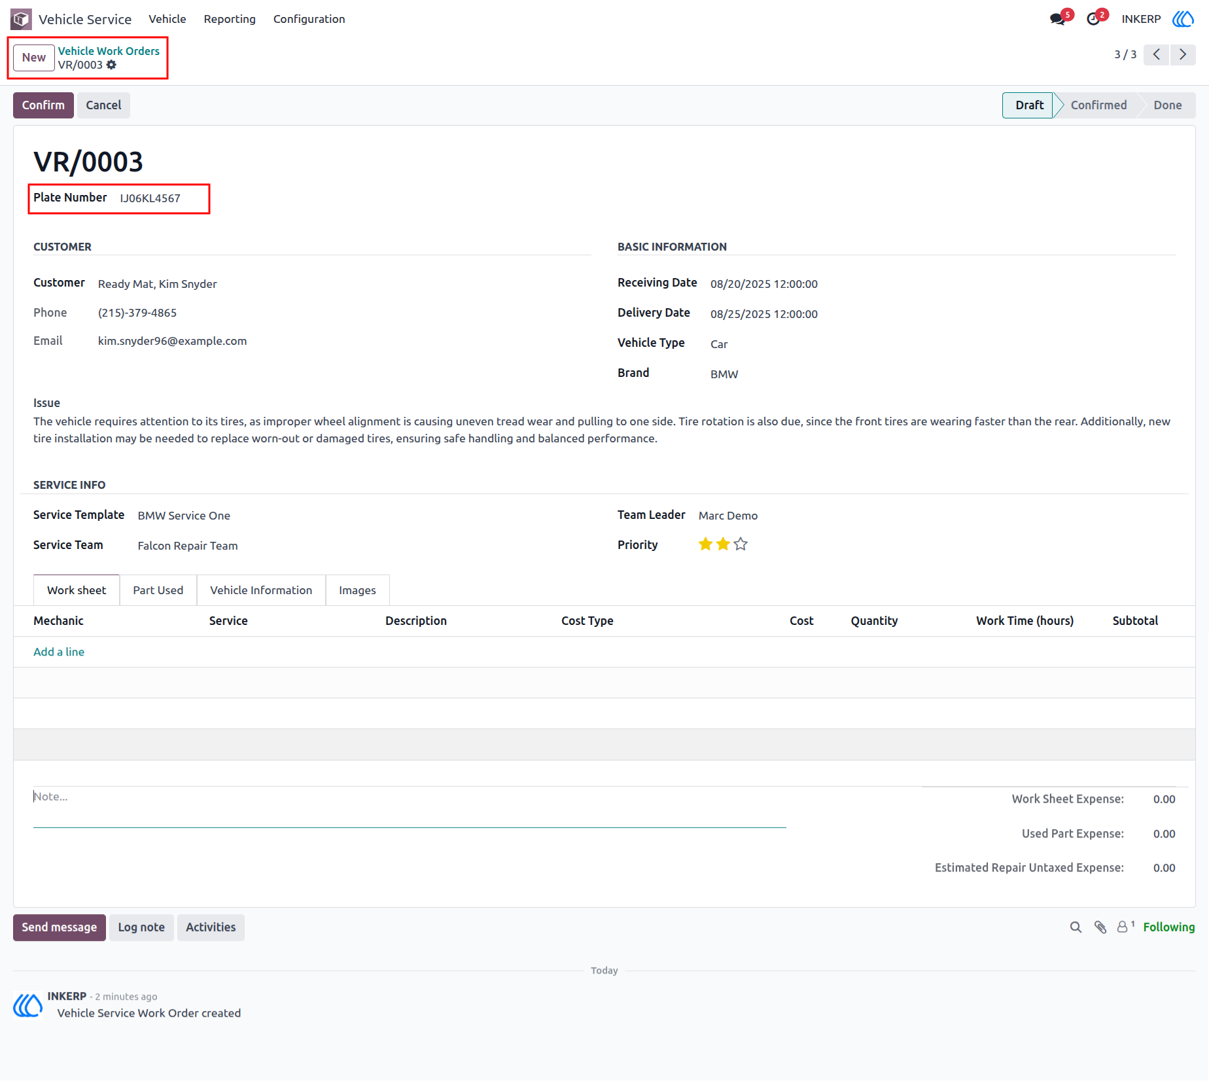
Task: Select the Done status stage
Action: point(1167,105)
